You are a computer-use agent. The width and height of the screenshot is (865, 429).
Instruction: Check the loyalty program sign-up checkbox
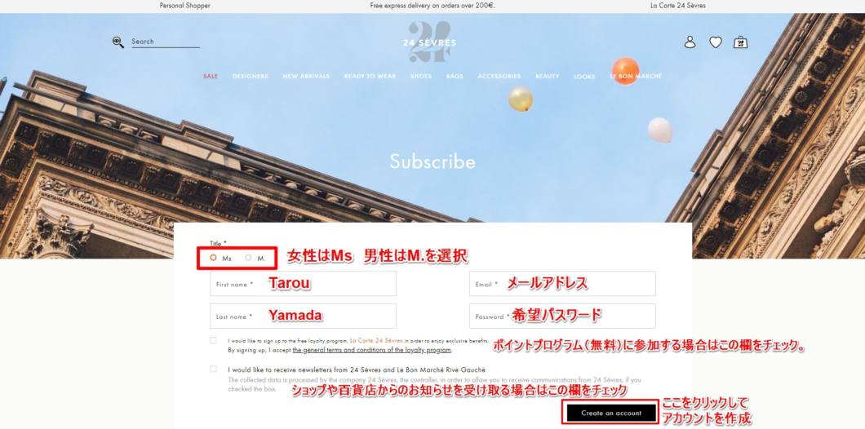[x=213, y=340]
